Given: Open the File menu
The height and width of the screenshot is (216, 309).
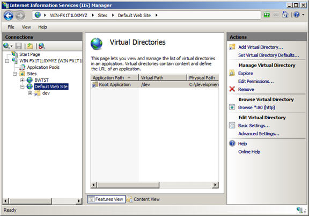Looking at the screenshot, I should [x=11, y=27].
